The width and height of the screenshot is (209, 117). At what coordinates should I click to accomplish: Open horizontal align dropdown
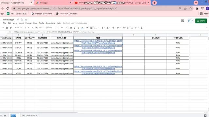(x=103, y=28)
